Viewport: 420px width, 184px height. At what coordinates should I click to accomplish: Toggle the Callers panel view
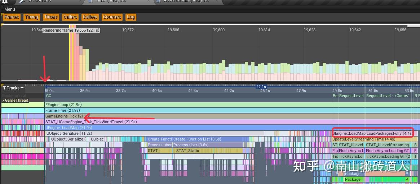(70, 17)
